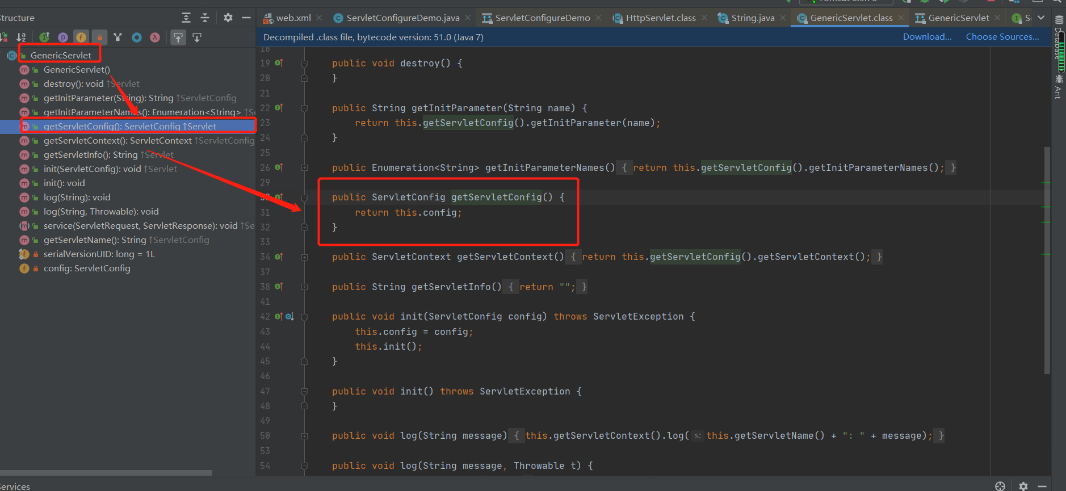Select config: ServletConfig field
Image resolution: width=1066 pixels, height=491 pixels.
[87, 268]
